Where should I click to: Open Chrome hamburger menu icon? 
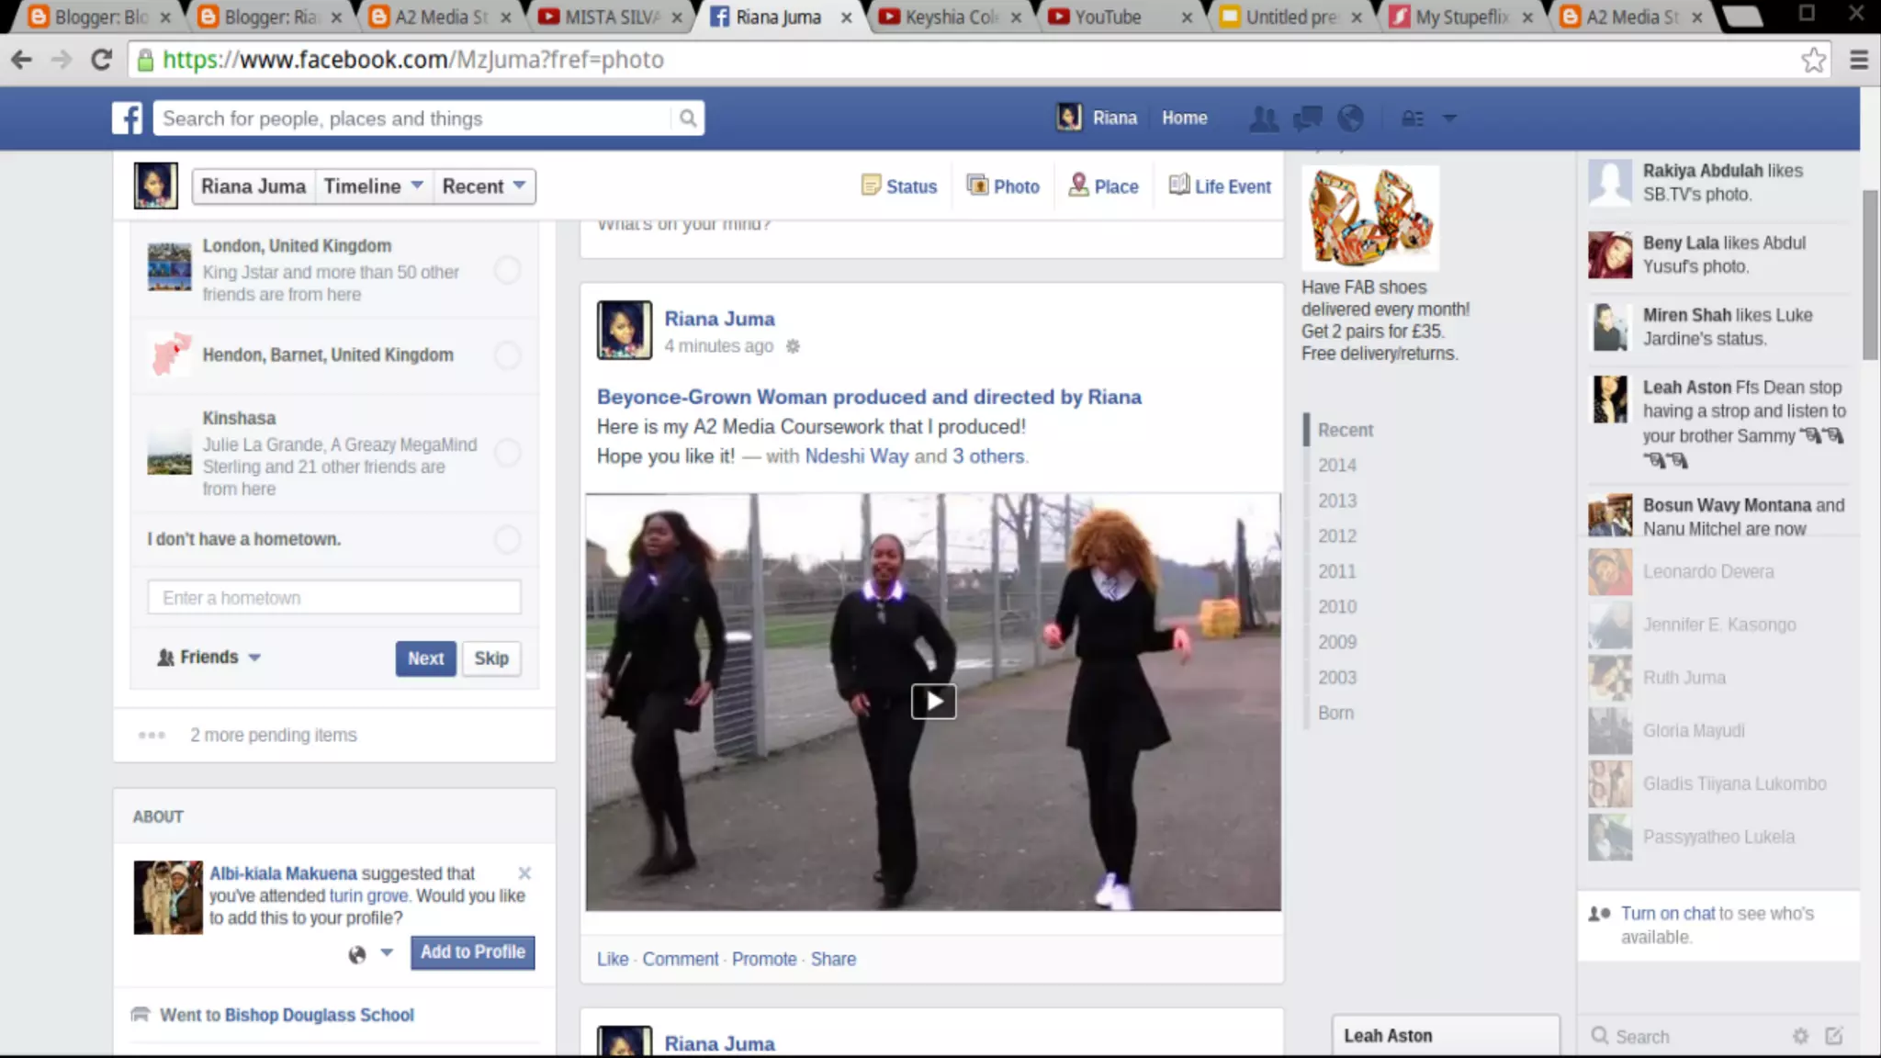(x=1859, y=61)
